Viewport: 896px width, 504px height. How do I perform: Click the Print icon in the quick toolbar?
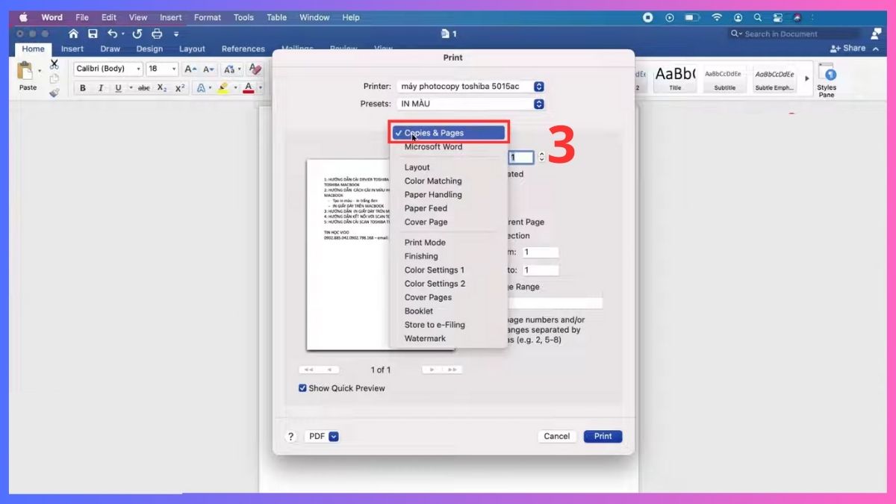pyautogui.click(x=157, y=34)
